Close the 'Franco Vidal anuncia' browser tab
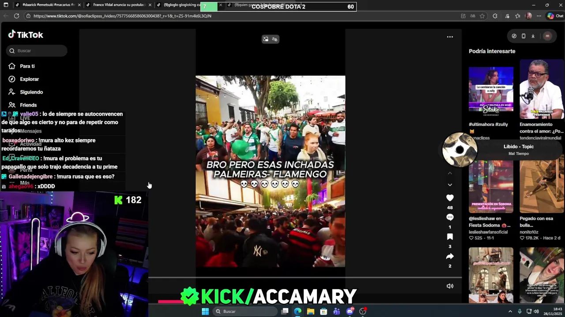The image size is (565, 317). click(150, 5)
